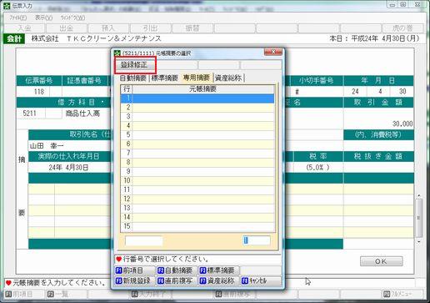Click the 税率 value (5.0%)
Viewport: 430px width, 303px height.
coord(318,167)
